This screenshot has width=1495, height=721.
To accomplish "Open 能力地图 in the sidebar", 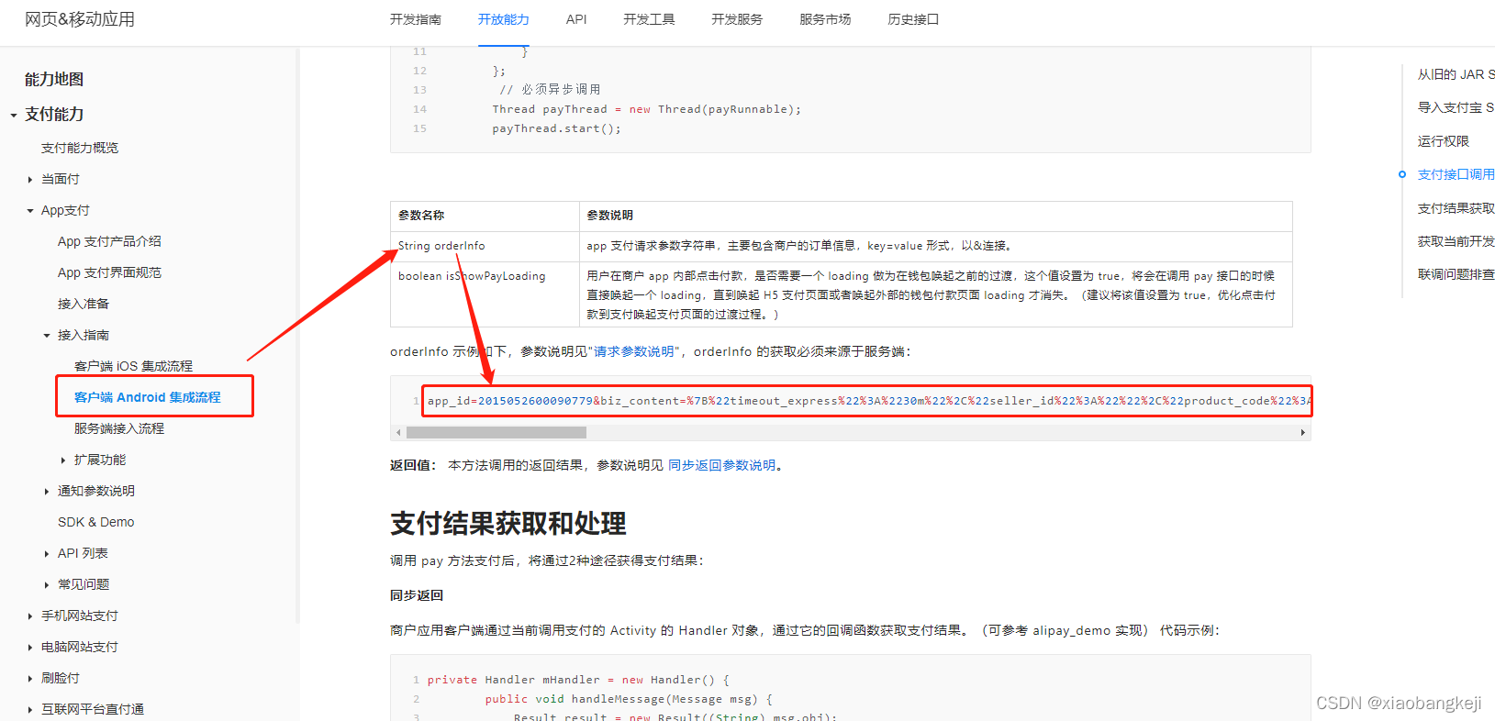I will pos(54,80).
